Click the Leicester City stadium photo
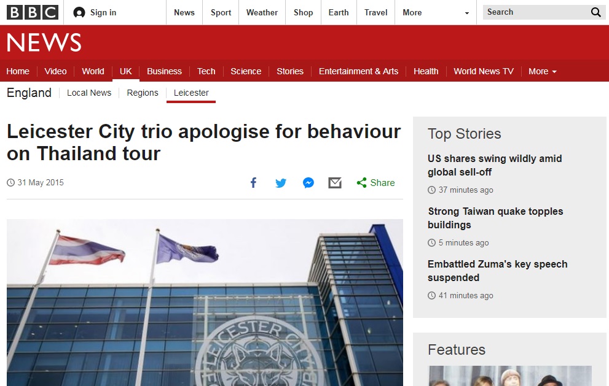This screenshot has height=386, width=609. [x=205, y=303]
